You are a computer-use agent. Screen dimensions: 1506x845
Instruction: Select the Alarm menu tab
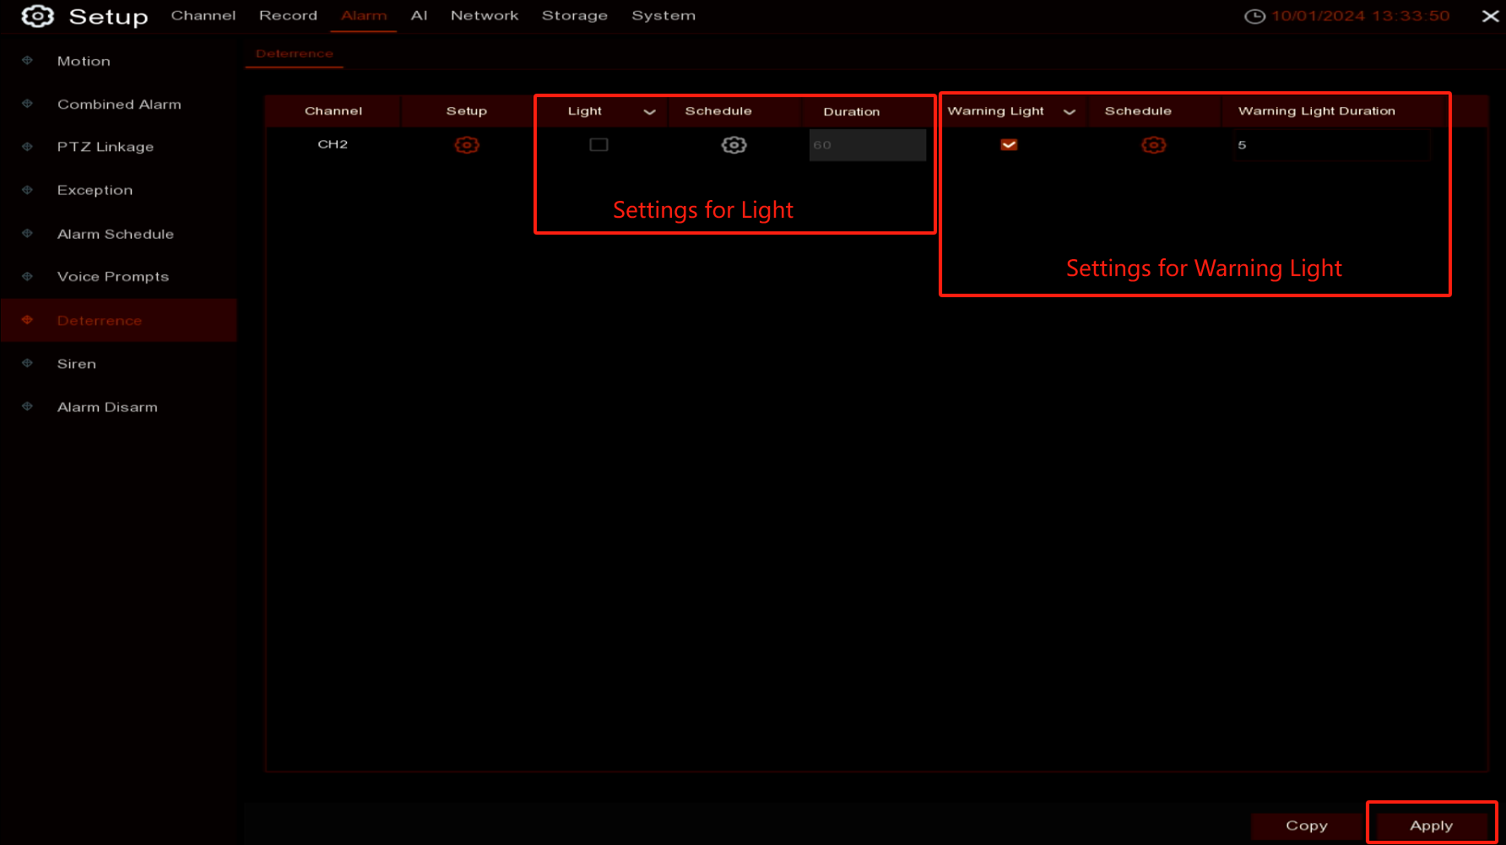(x=364, y=16)
